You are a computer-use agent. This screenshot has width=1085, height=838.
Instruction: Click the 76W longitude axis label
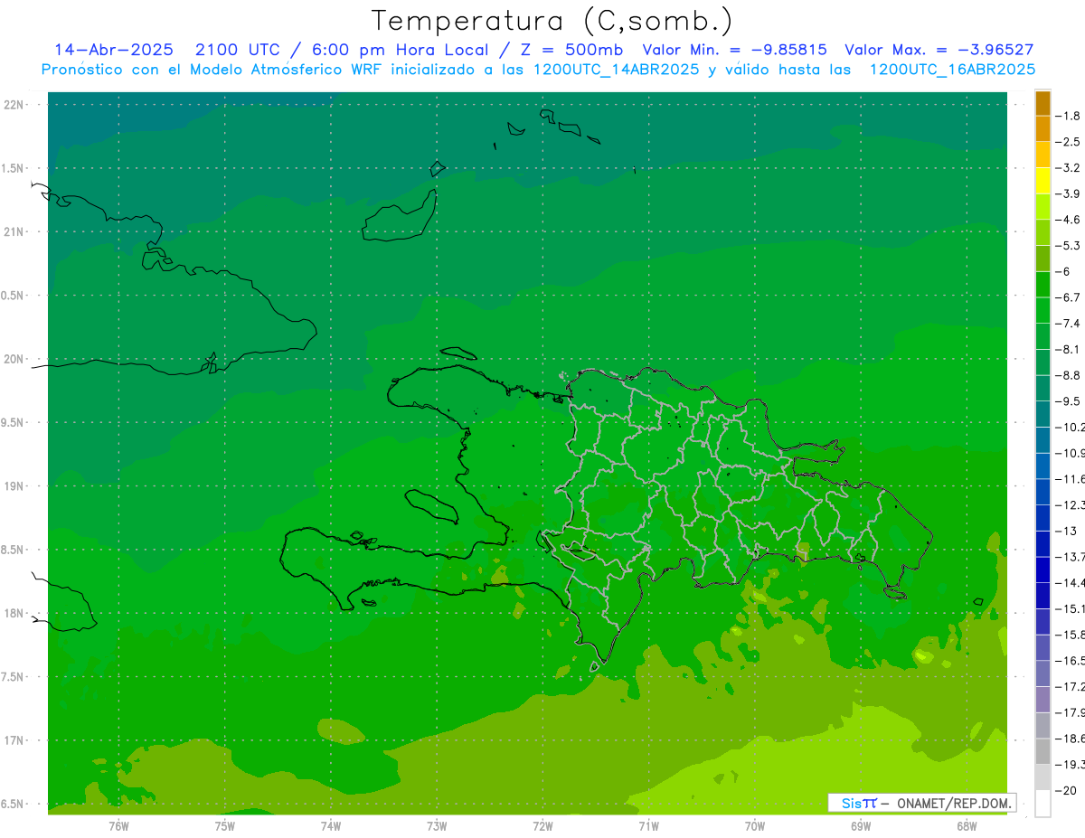pos(118,825)
